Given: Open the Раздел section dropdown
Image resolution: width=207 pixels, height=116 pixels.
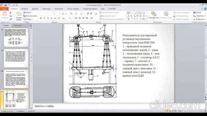Looking at the screenshot, I should [x=28, y=19].
